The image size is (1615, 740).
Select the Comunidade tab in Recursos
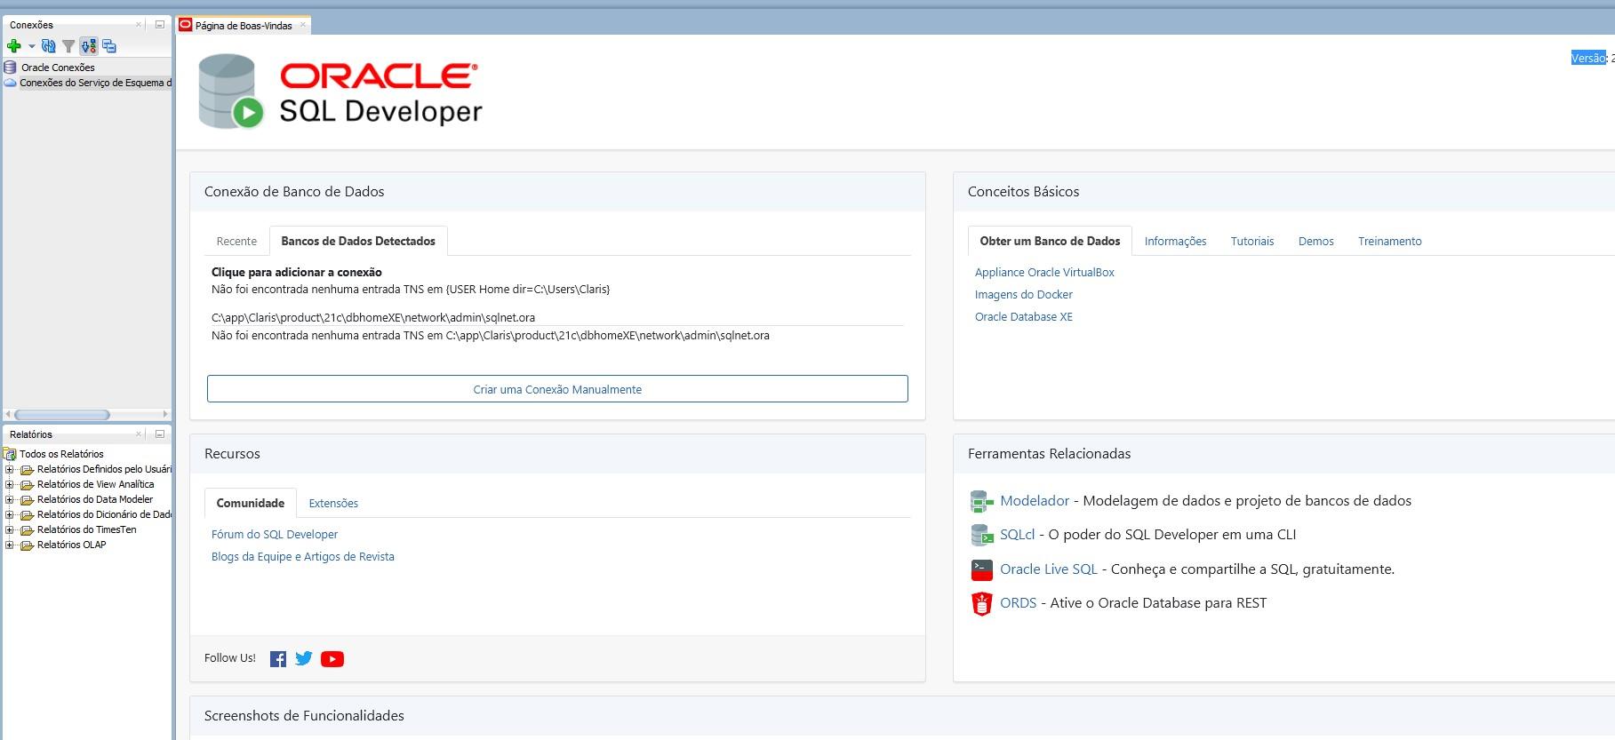pyautogui.click(x=251, y=503)
